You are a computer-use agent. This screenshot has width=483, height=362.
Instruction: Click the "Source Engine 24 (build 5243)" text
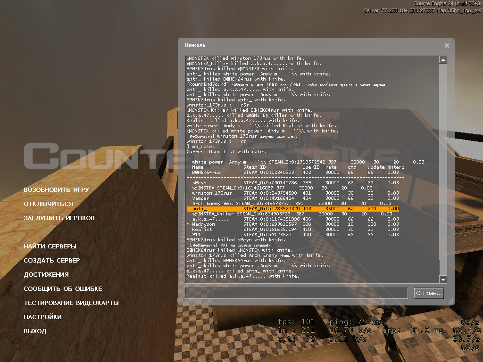[x=448, y=4]
